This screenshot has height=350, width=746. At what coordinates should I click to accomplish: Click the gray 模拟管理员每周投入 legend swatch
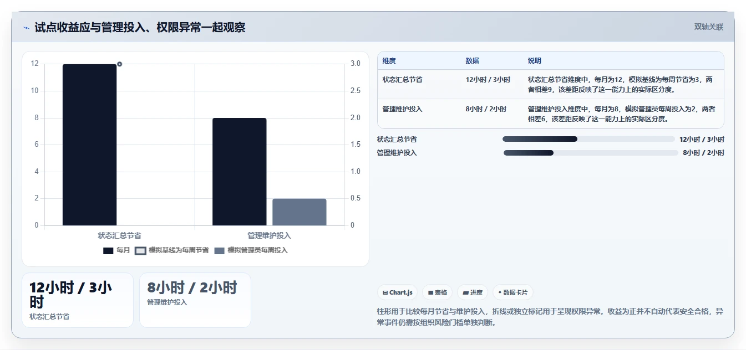[219, 251]
